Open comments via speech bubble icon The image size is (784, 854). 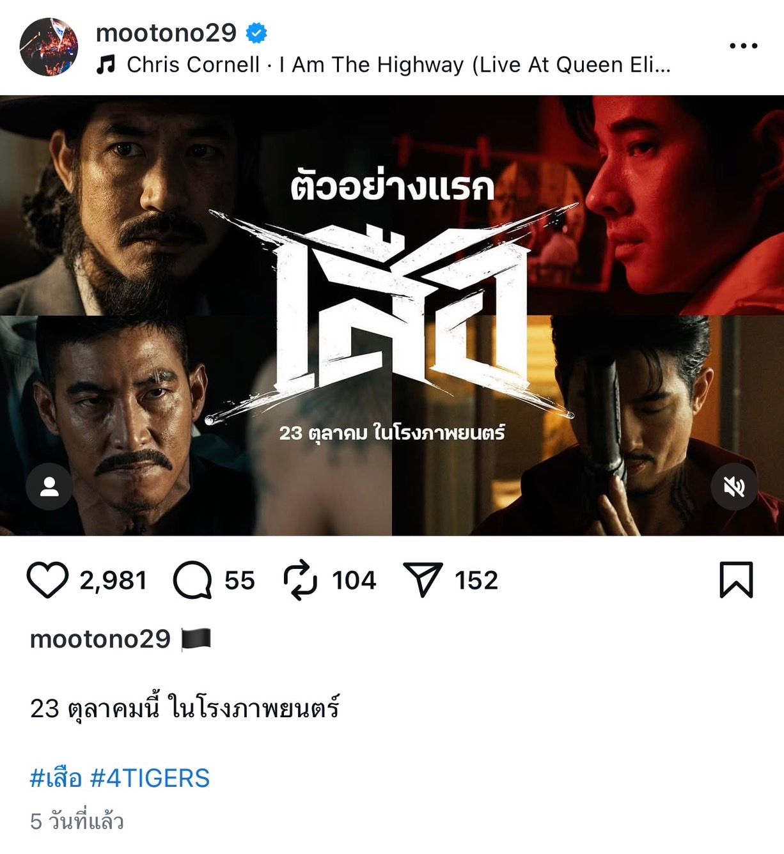192,580
